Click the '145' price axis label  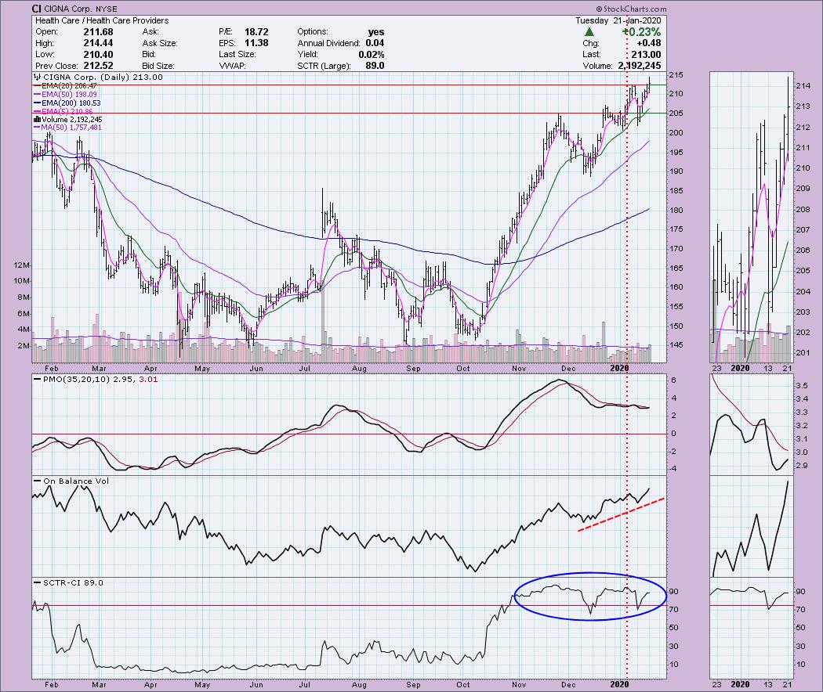pyautogui.click(x=676, y=345)
